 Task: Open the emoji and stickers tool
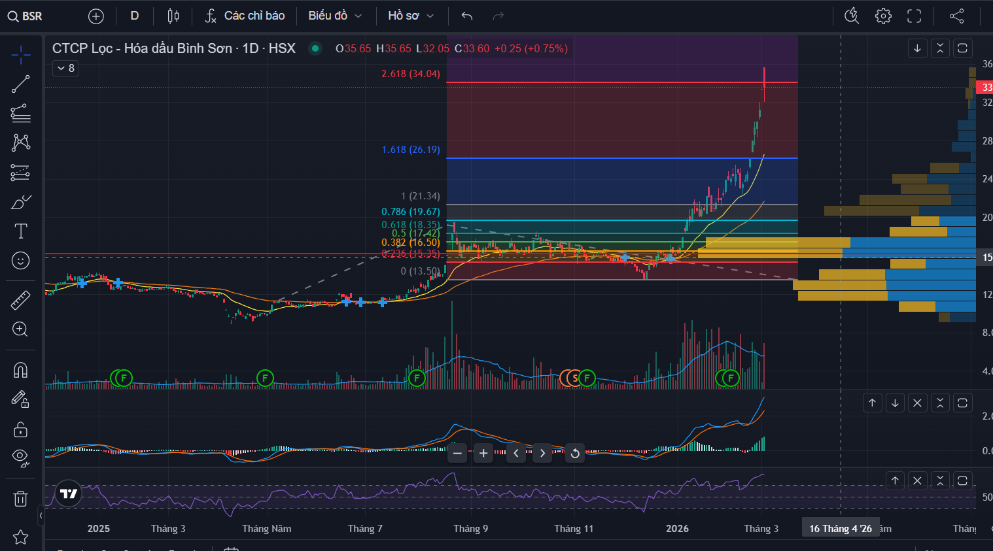click(x=21, y=261)
